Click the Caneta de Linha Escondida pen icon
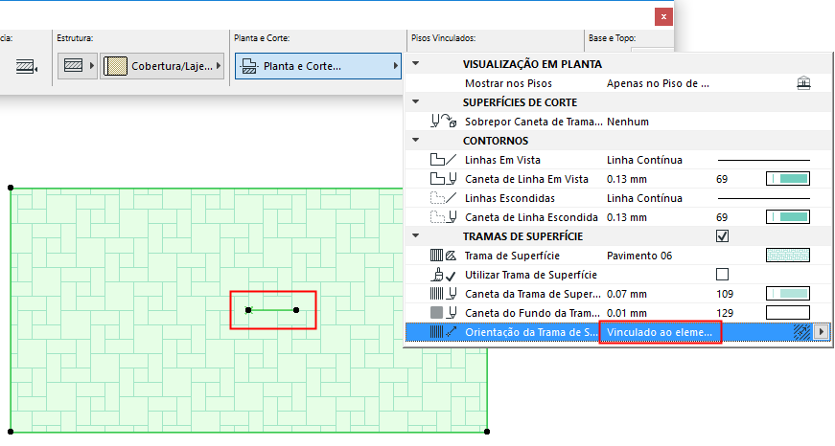 [443, 217]
